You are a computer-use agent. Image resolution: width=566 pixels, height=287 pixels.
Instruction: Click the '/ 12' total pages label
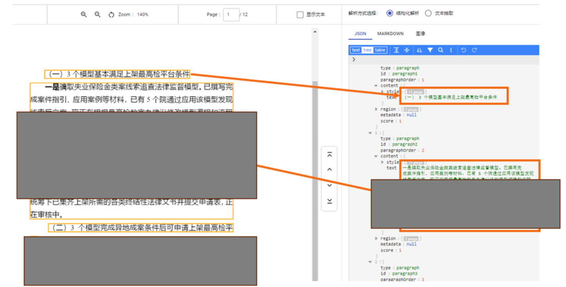(x=244, y=15)
